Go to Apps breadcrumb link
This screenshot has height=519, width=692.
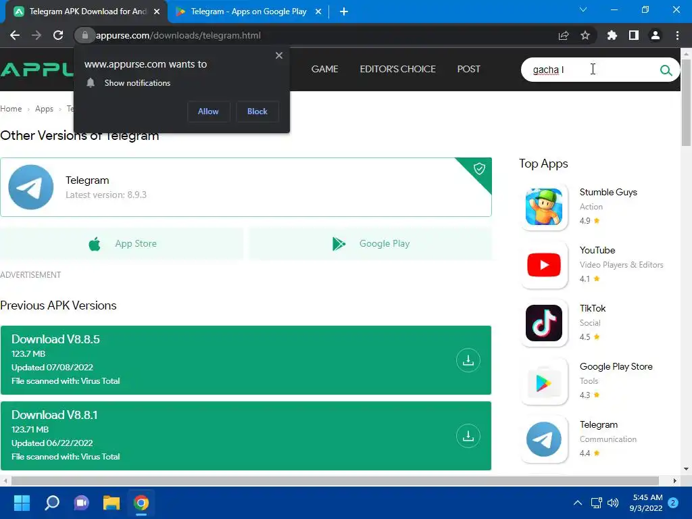pyautogui.click(x=44, y=109)
